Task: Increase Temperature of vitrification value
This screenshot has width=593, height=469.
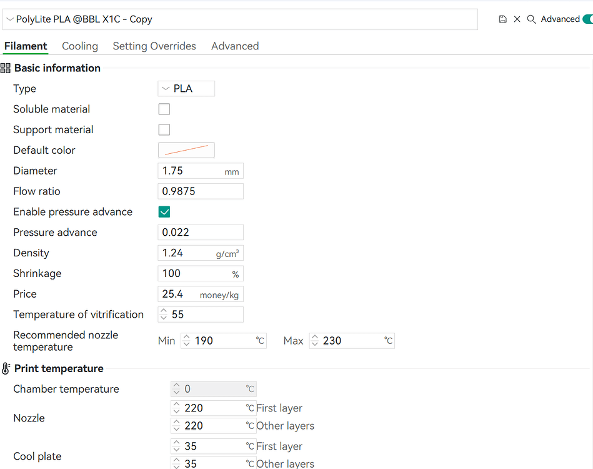Action: coord(163,311)
